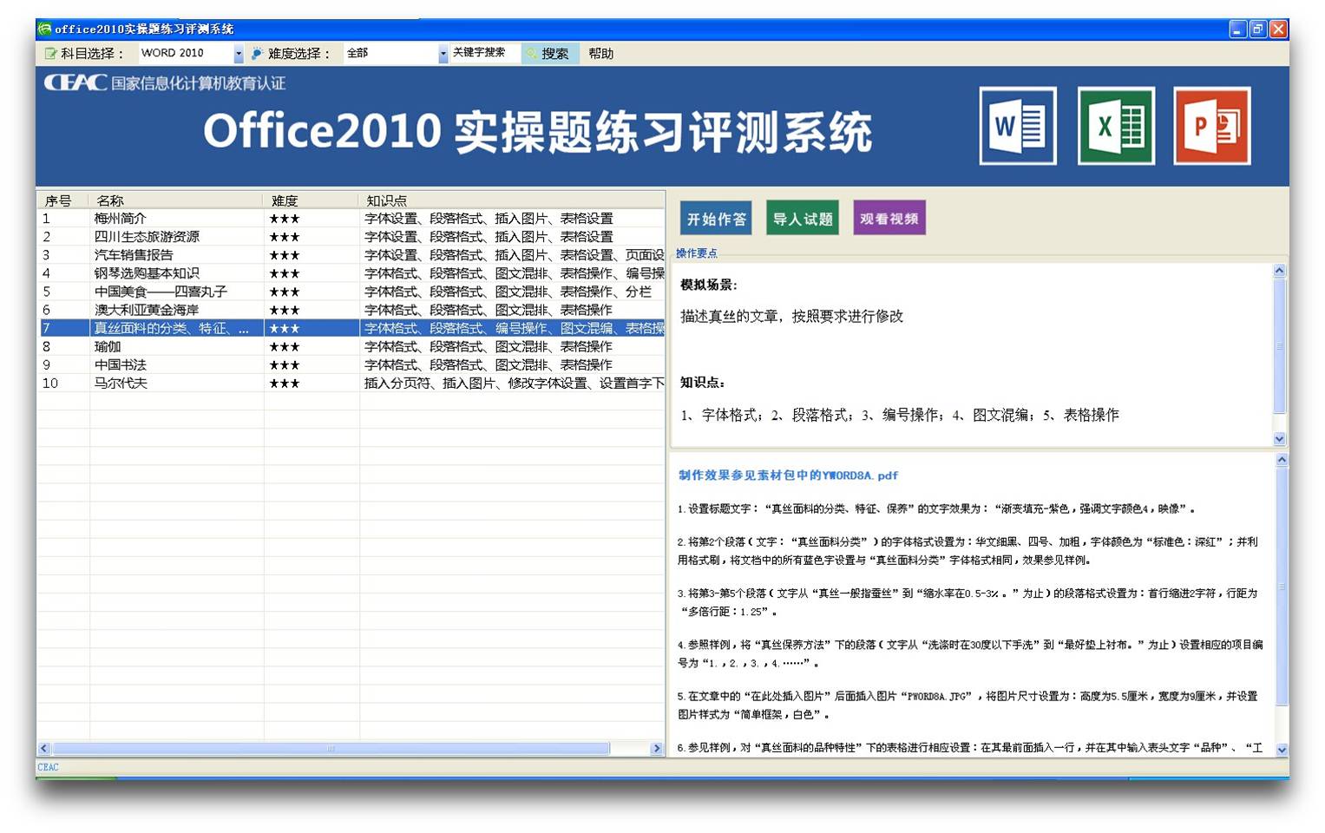Open the 帮助 menu
Image resolution: width=1325 pixels, height=833 pixels.
tap(600, 54)
